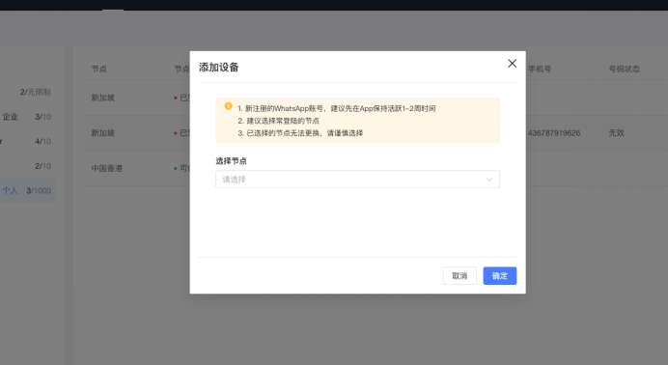Select the 新加坡 row with the phone number
This screenshot has height=365, width=668.
pyautogui.click(x=376, y=133)
